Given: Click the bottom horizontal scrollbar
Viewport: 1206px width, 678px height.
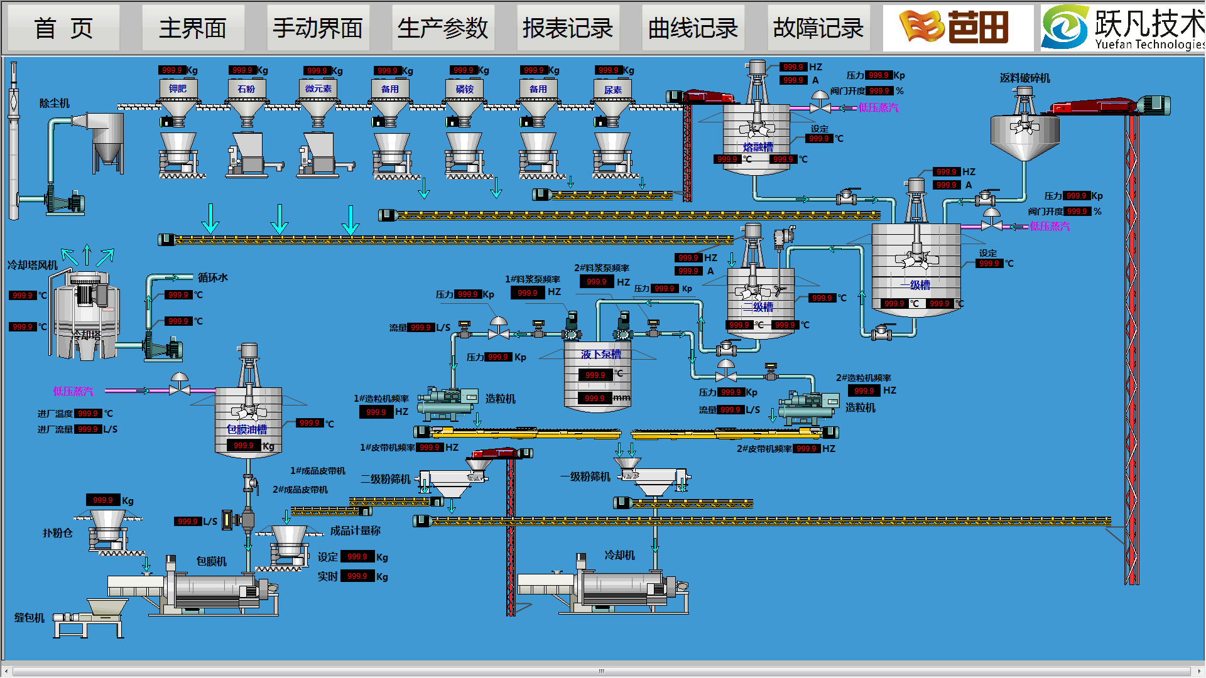Looking at the screenshot, I should [x=602, y=670].
